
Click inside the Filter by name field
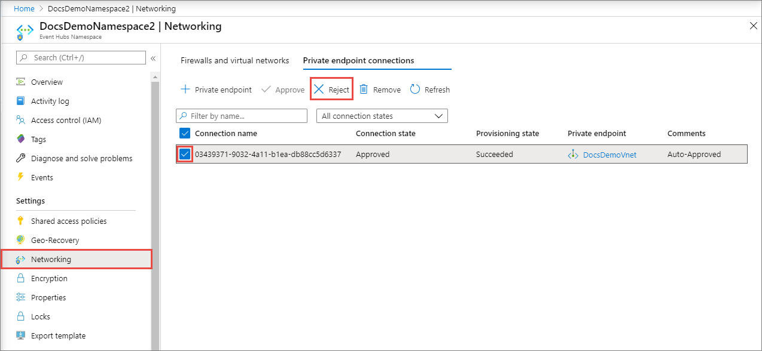click(x=241, y=115)
